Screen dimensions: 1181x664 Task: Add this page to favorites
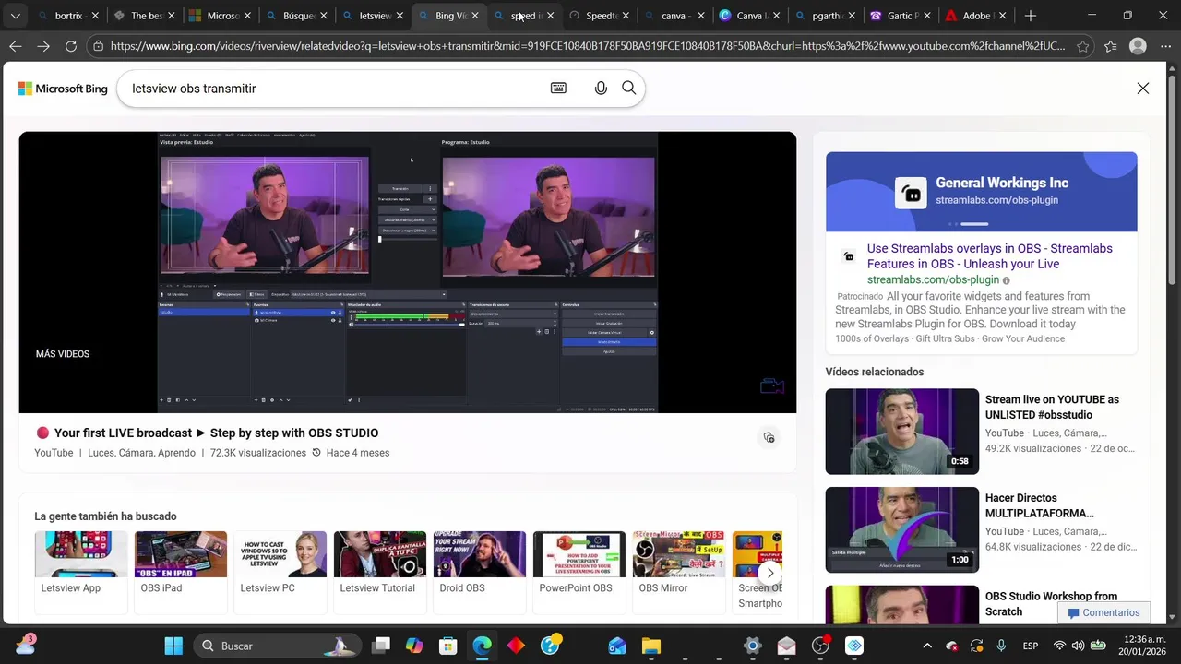click(1083, 46)
